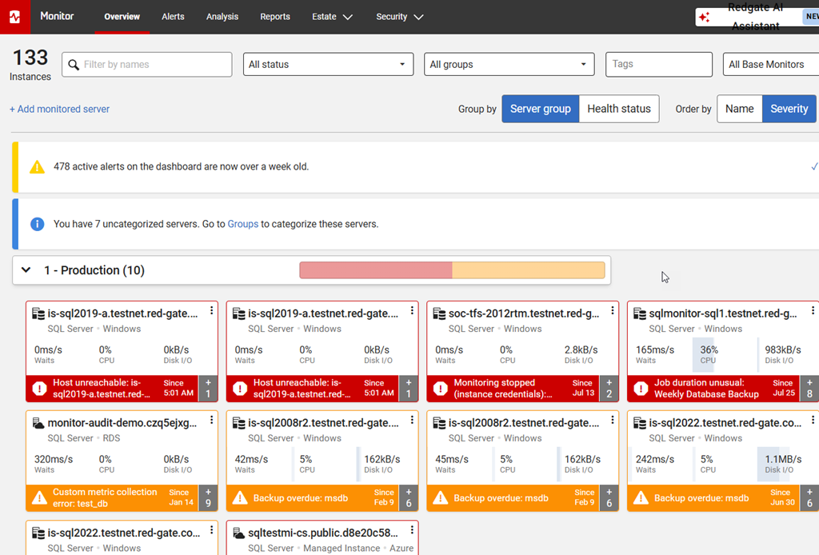The height and width of the screenshot is (555, 819).
Task: Click the 133 Instances count
Action: 30,65
